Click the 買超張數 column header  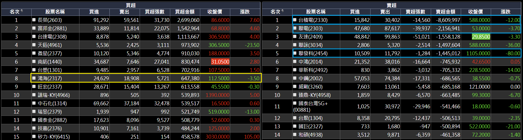tap(154, 12)
